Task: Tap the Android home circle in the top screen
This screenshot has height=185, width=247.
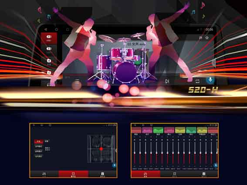Action: point(57,30)
